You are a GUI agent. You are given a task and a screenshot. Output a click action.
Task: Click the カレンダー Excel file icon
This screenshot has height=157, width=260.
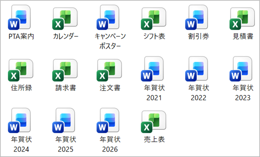click(x=65, y=19)
